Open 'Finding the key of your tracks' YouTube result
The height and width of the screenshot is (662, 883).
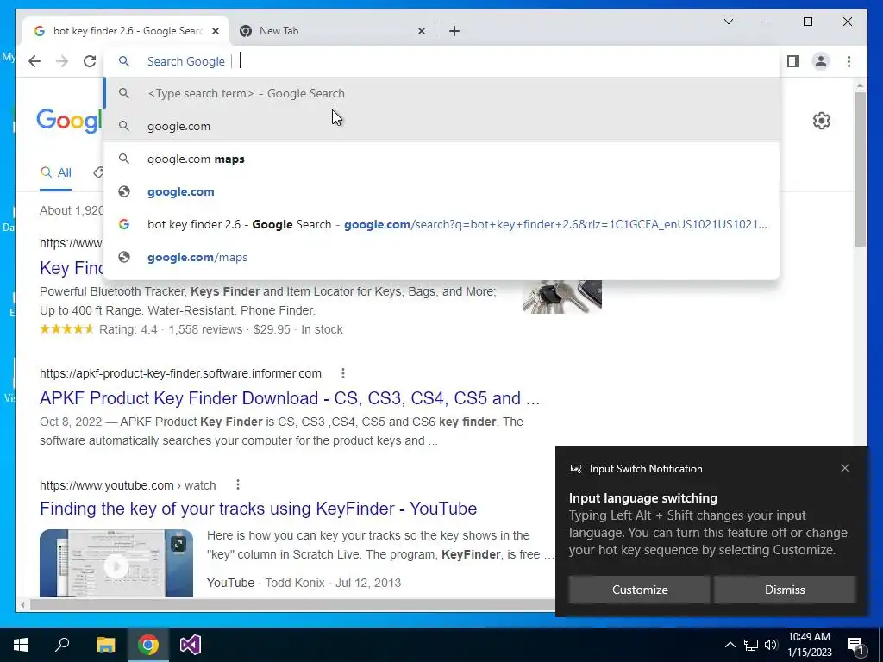pos(258,509)
